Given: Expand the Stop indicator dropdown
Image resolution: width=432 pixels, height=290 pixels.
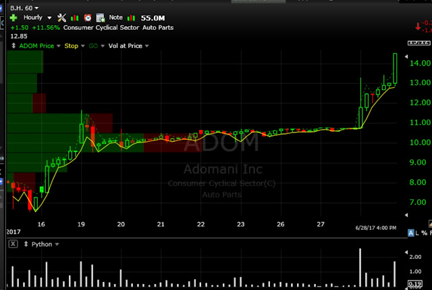Looking at the screenshot, I should [x=82, y=46].
